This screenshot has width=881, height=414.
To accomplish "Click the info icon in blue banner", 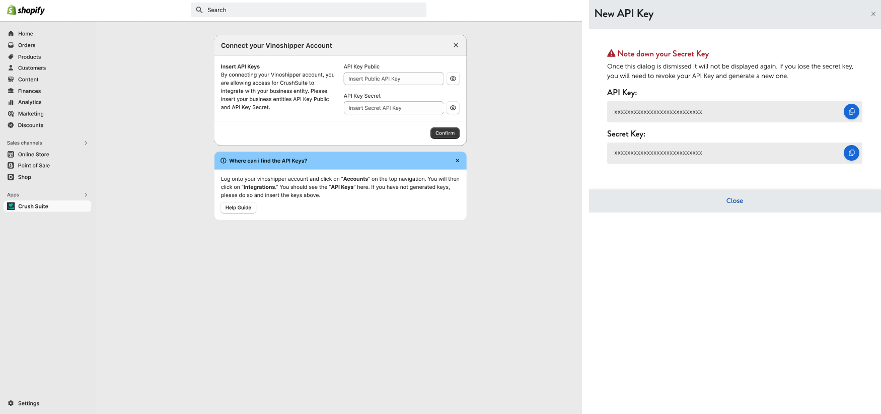I will [x=224, y=161].
